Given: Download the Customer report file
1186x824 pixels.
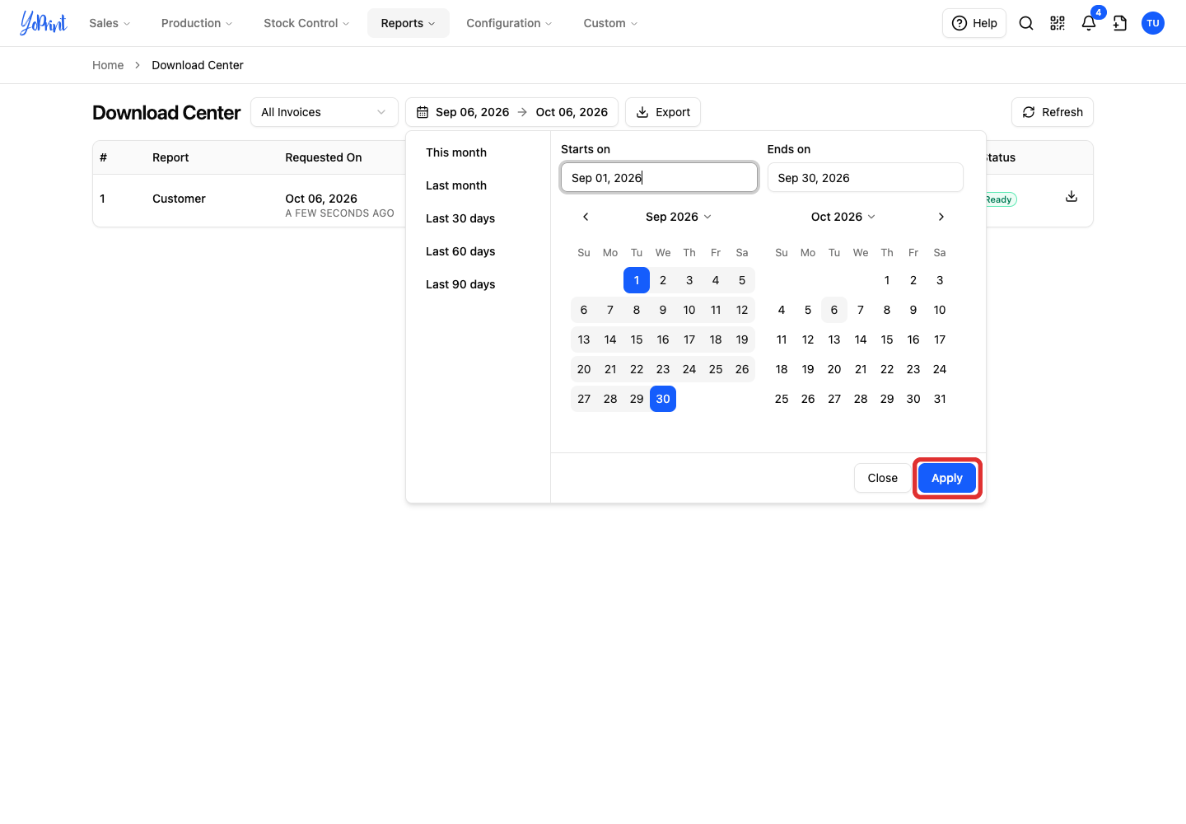Looking at the screenshot, I should [x=1072, y=196].
